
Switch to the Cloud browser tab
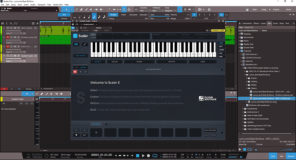275,24
